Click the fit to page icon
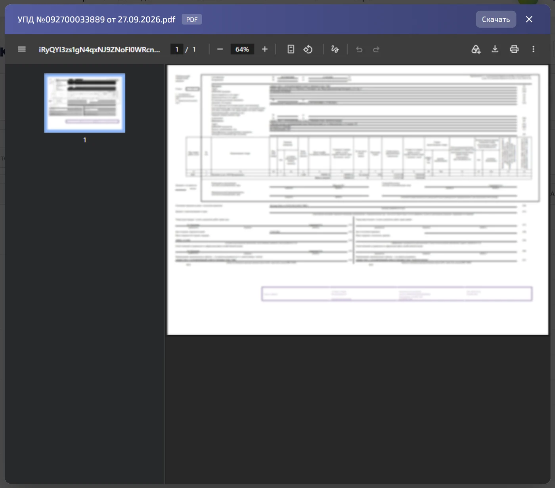555x488 pixels. [291, 49]
